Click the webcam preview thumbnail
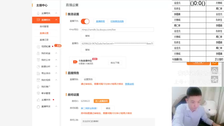 pyautogui.click(x=198, y=106)
